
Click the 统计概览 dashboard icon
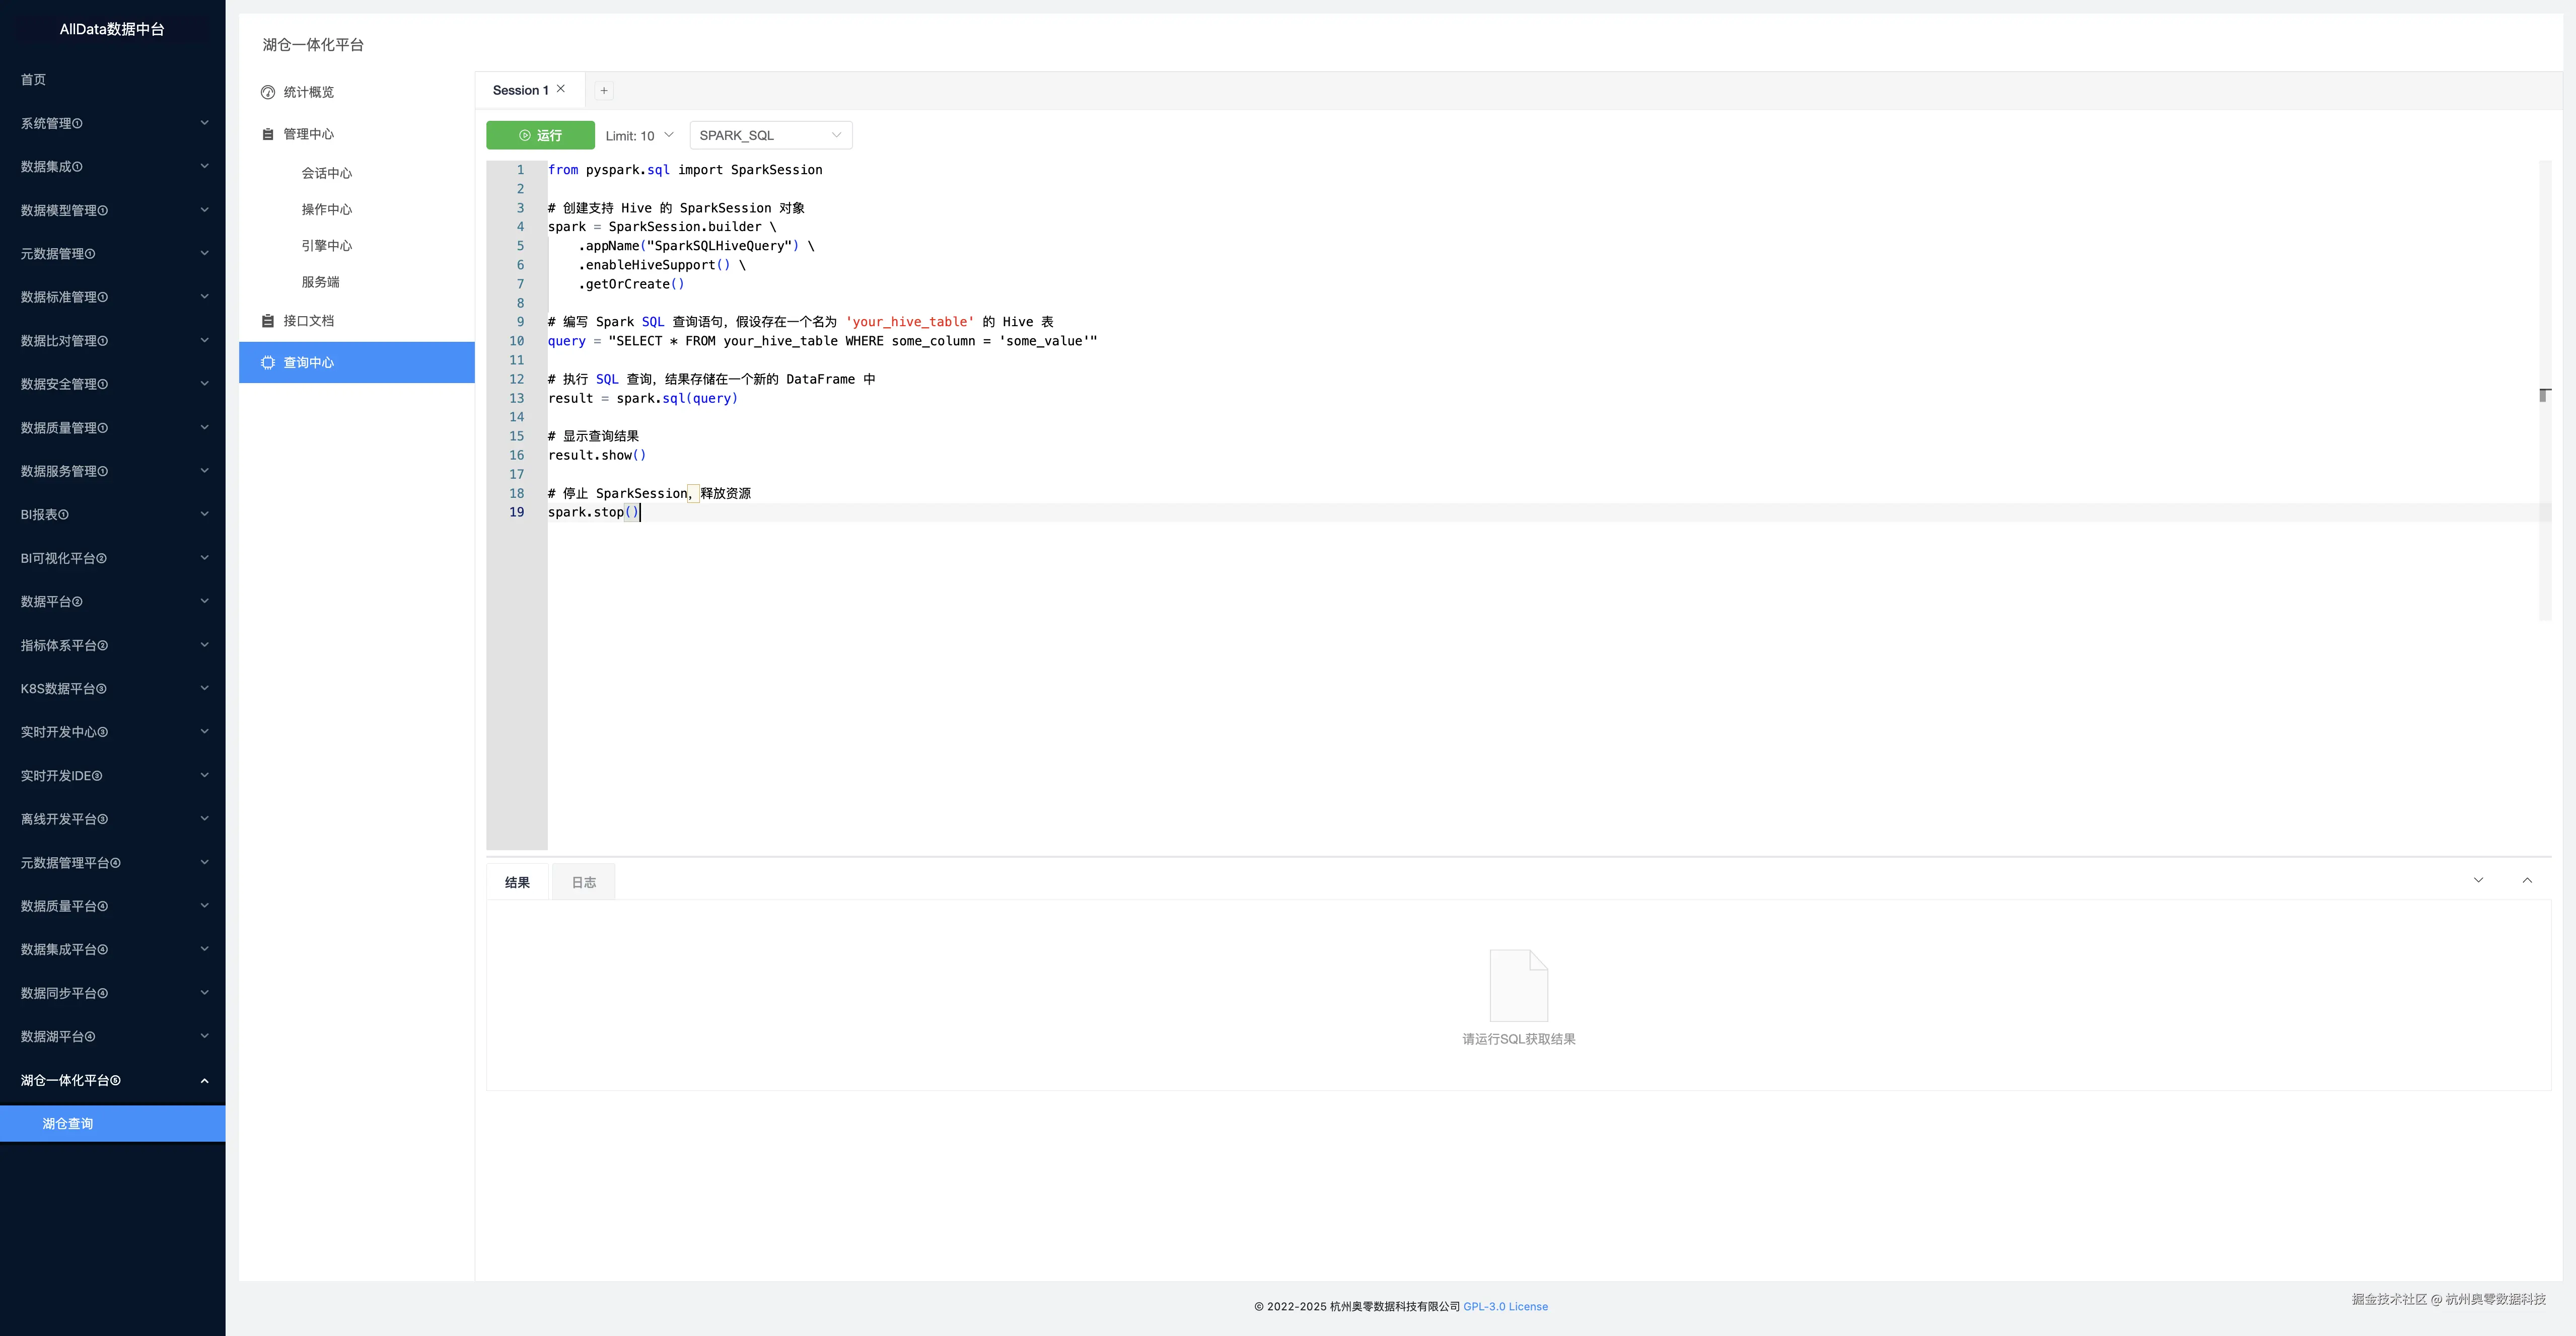[268, 92]
